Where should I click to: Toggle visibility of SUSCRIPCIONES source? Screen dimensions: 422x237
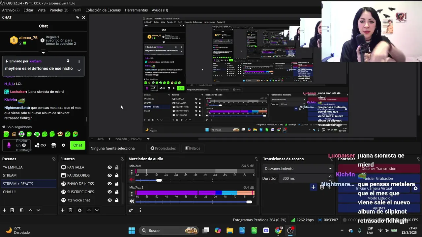110,192
